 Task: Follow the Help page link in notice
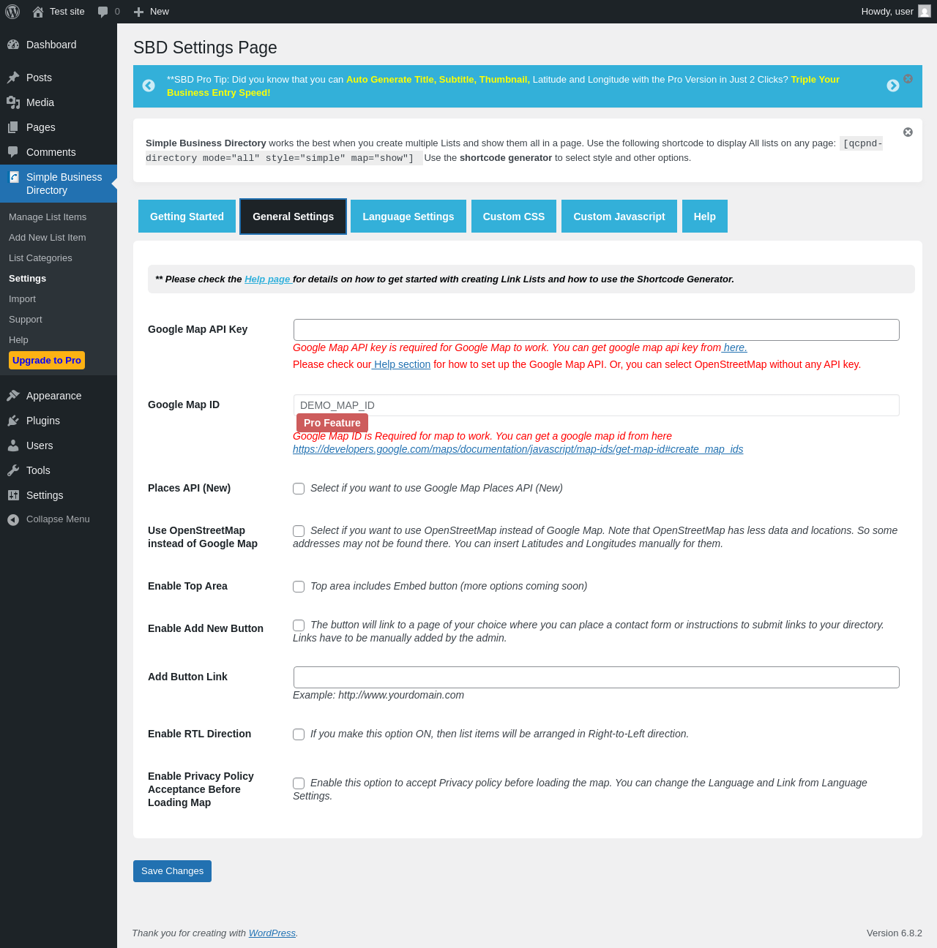point(267,279)
